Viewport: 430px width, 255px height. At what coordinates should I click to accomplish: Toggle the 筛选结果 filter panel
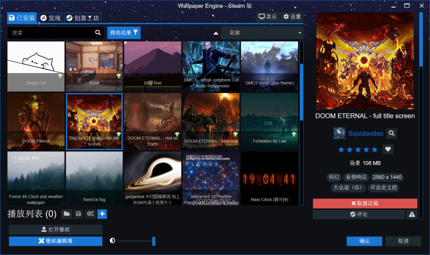point(124,33)
